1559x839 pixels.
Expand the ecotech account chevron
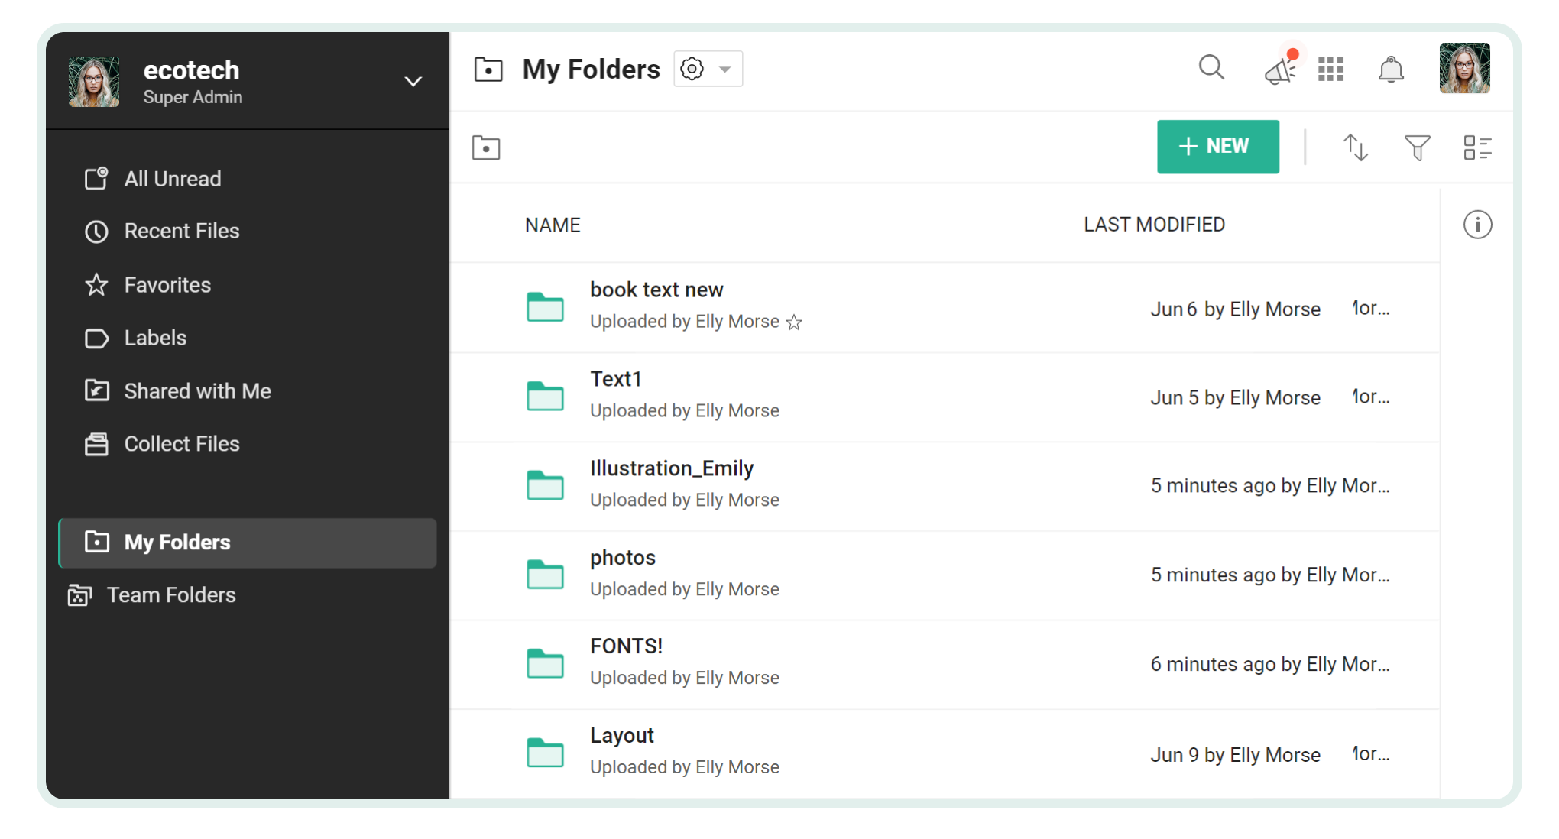coord(413,82)
